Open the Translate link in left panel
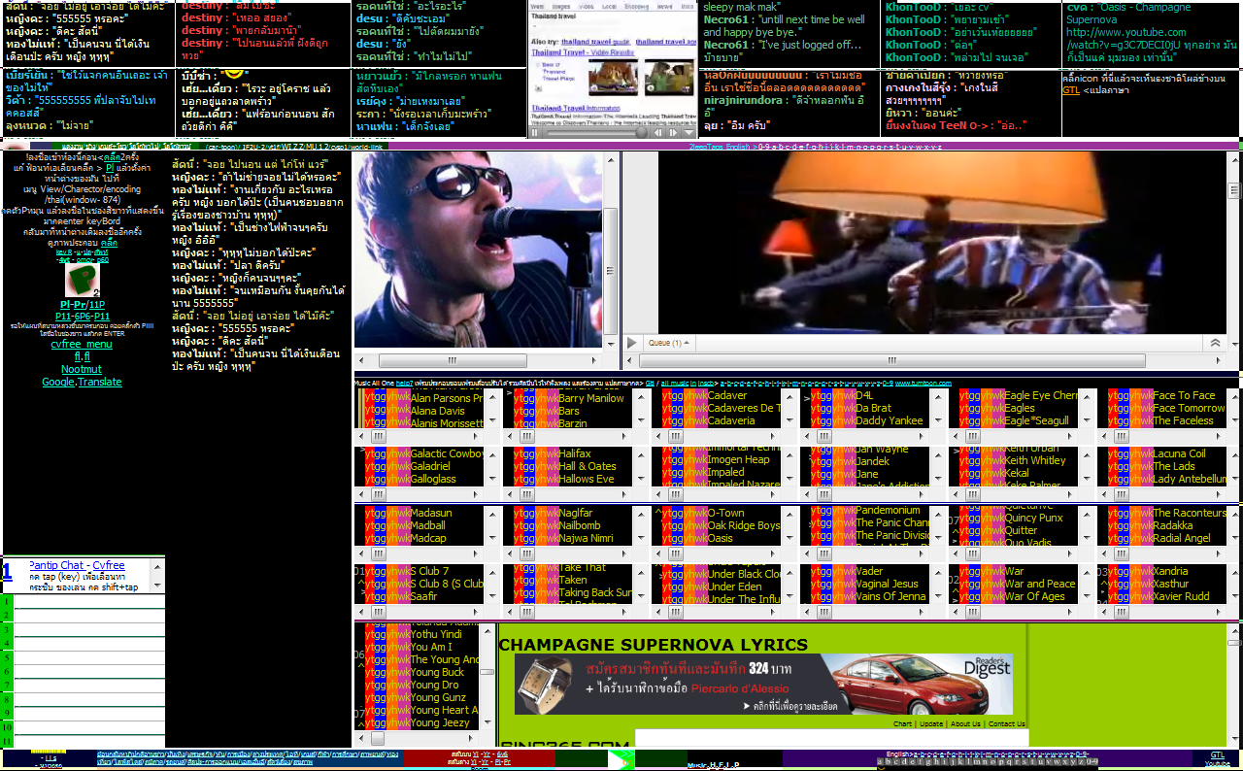Viewport: 1243px width, 771px height. [x=100, y=382]
